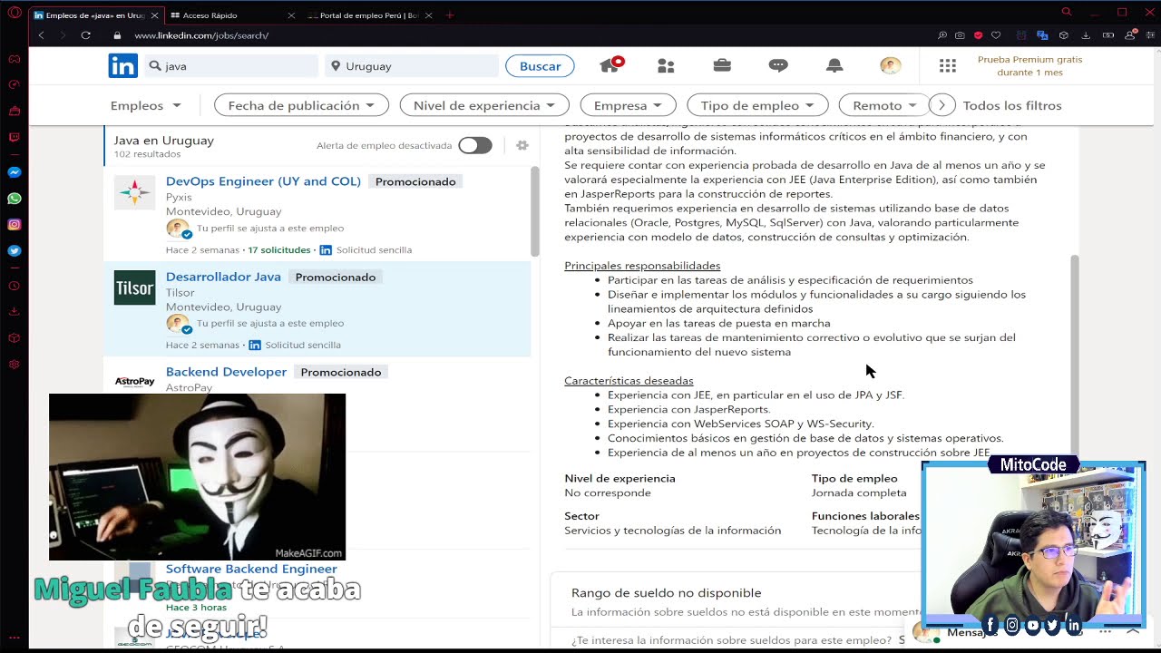Open browser tab search magnifier
Viewport: 1161px width, 653px height.
pyautogui.click(x=1067, y=12)
